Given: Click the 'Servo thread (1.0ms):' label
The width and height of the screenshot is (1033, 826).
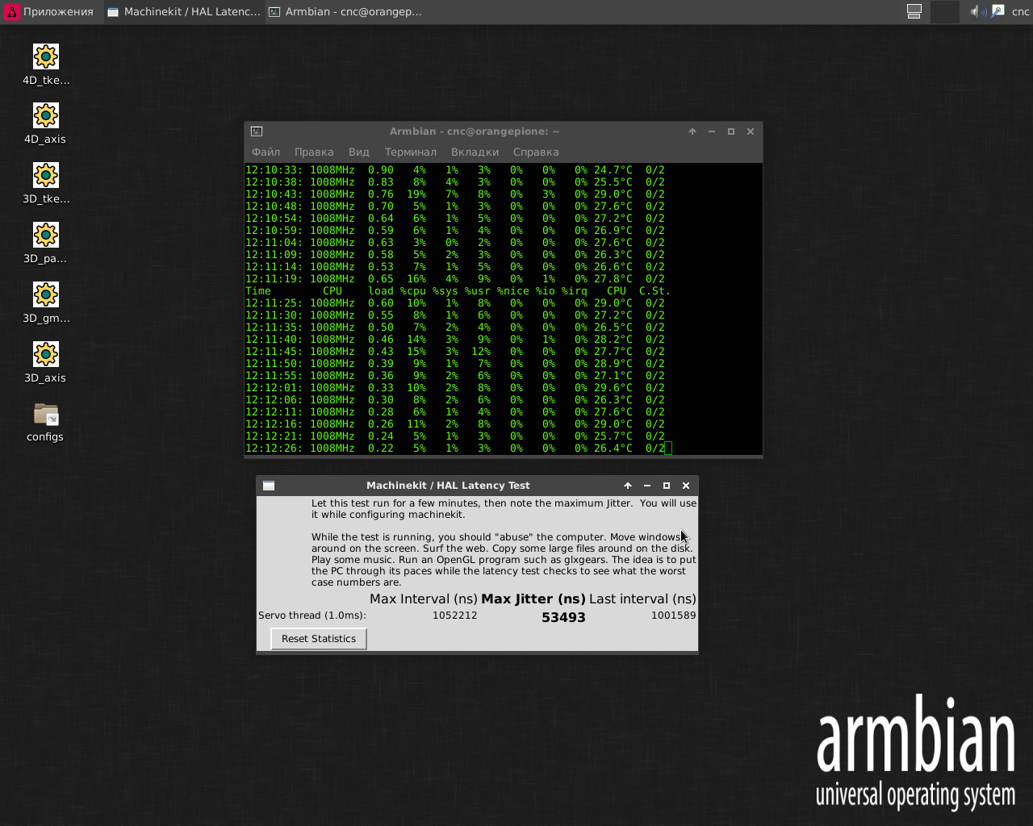Looking at the screenshot, I should click(x=312, y=615).
